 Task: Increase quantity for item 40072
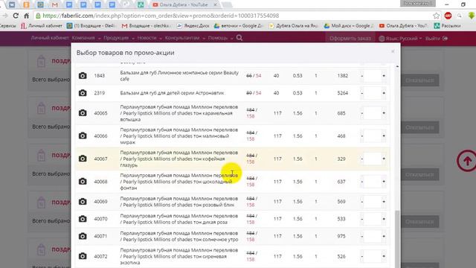coord(384,256)
